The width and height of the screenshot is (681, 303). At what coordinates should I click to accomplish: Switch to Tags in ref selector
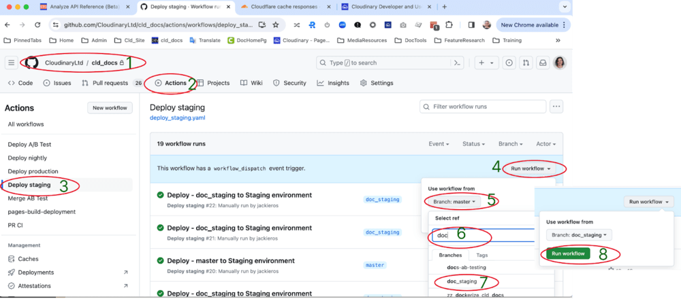481,255
